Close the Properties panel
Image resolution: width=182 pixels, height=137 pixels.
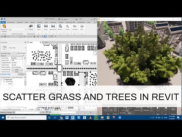[x=25, y=42]
